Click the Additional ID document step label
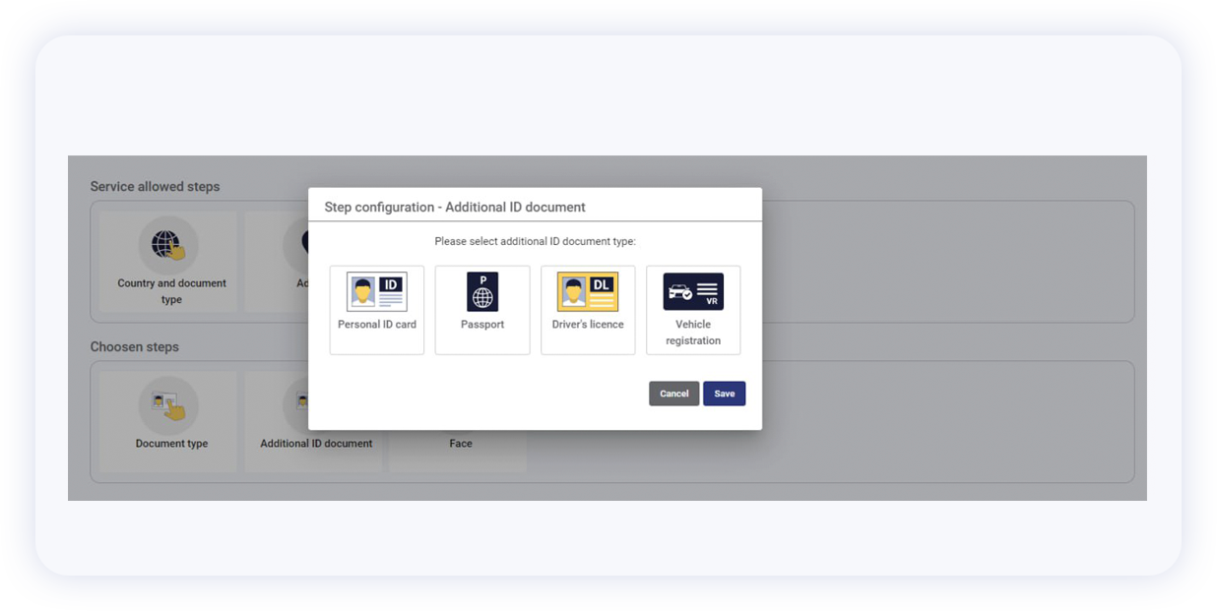Viewport: 1217px width, 611px height. tap(316, 444)
